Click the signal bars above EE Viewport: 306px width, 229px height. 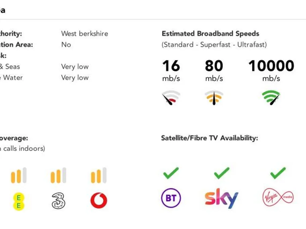18,175
